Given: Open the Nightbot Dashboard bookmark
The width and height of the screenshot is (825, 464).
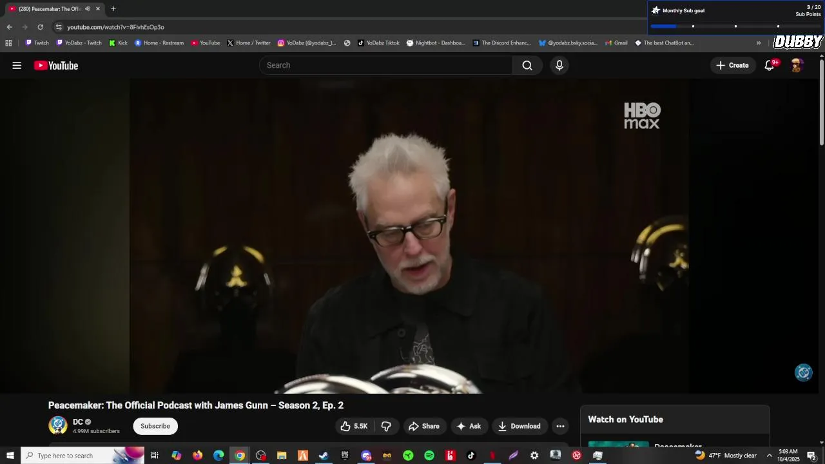Looking at the screenshot, I should (x=436, y=43).
